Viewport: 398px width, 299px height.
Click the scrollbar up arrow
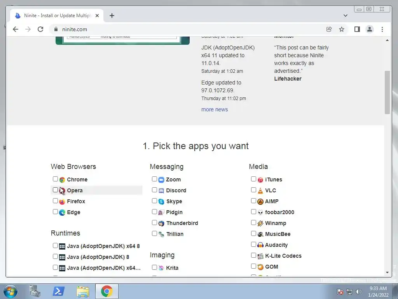tap(387, 40)
